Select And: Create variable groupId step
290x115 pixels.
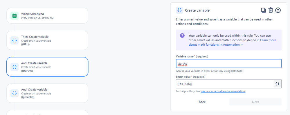click(x=47, y=93)
